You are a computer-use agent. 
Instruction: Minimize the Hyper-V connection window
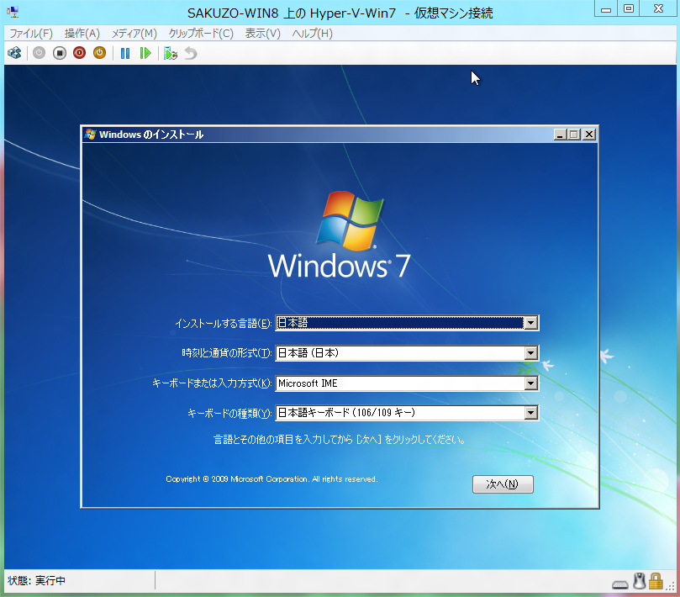click(x=606, y=9)
